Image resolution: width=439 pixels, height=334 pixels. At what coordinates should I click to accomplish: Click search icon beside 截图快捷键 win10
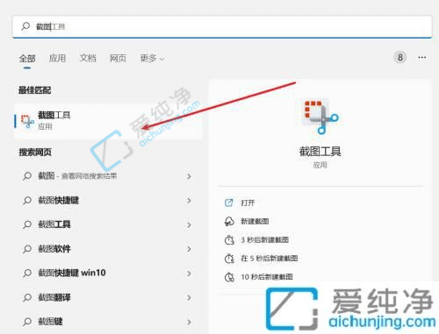click(x=27, y=274)
